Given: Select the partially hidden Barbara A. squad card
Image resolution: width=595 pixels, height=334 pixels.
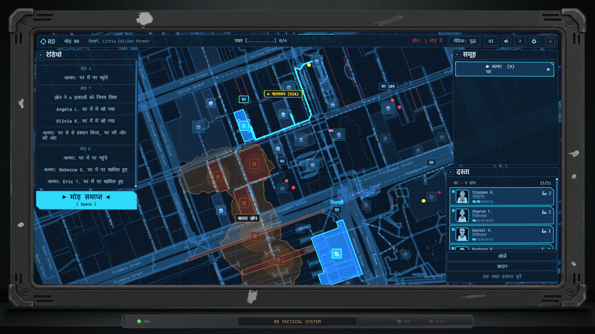Looking at the screenshot, I should (501, 247).
